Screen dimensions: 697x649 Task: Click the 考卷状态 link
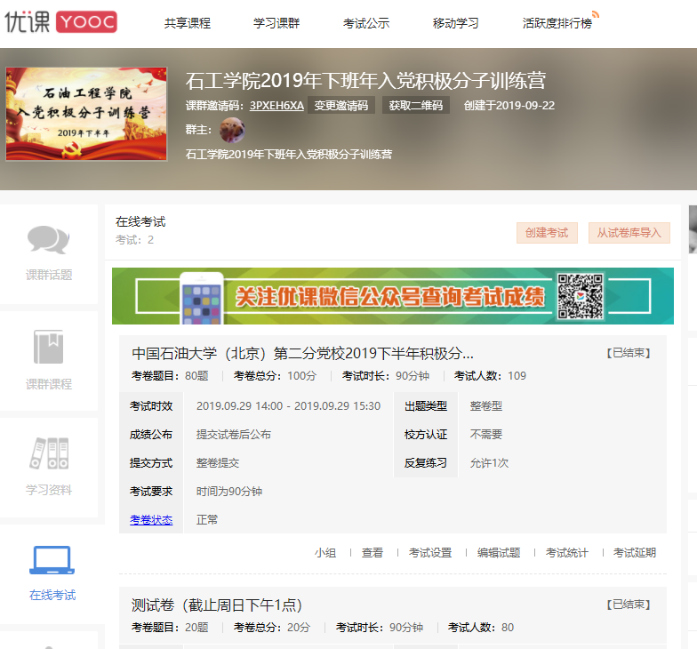(x=151, y=520)
